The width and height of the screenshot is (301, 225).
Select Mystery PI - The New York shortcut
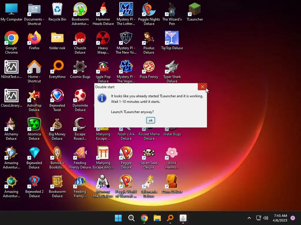pos(126,43)
